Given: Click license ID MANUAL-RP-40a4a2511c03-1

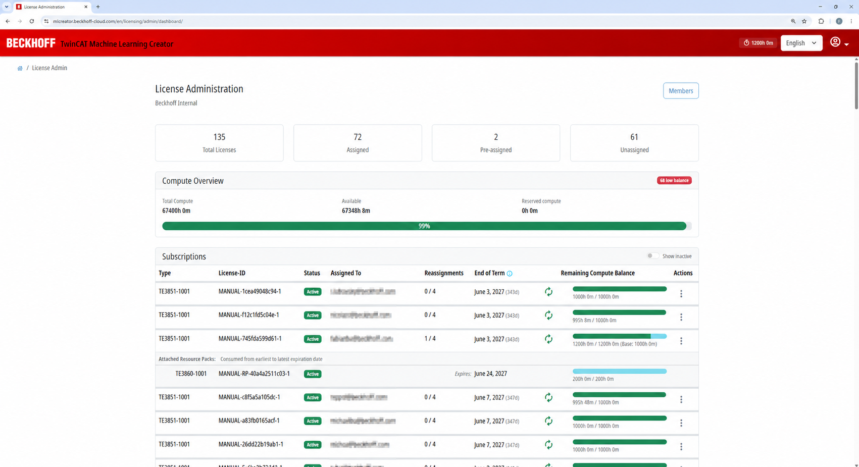Looking at the screenshot, I should click(254, 374).
